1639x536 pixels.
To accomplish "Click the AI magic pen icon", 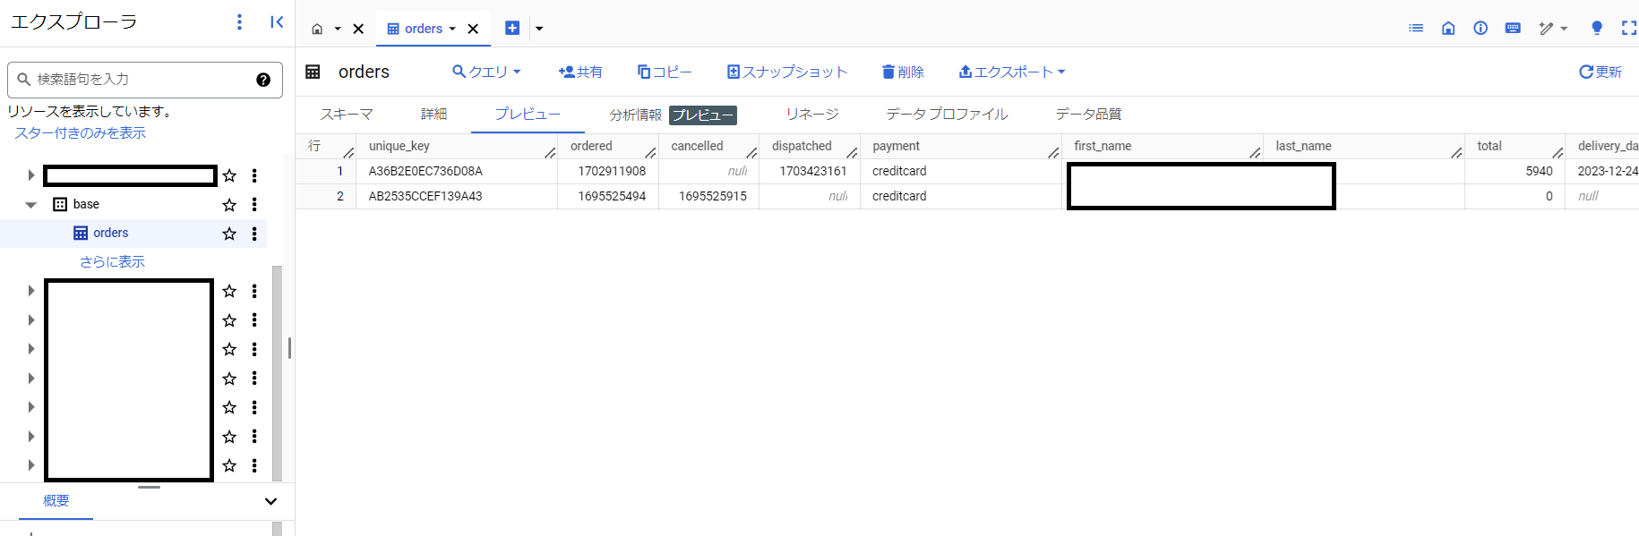I will 1546,29.
